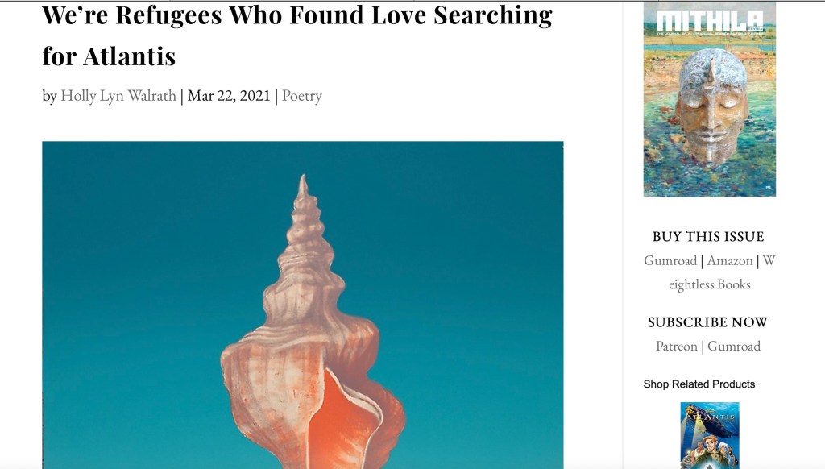Open the Poetry category link

[301, 96]
